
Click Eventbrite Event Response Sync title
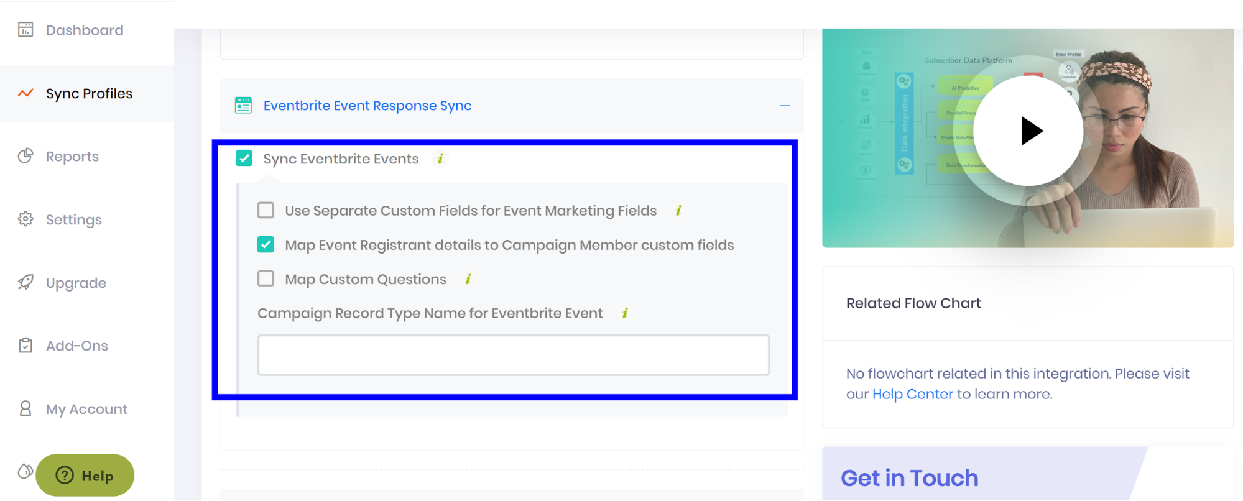pyautogui.click(x=367, y=106)
